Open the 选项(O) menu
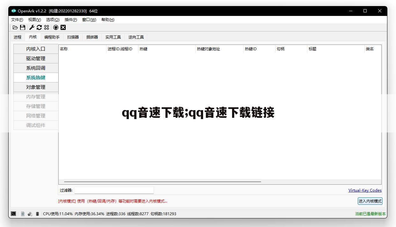This screenshot has width=396, height=227. [x=53, y=19]
